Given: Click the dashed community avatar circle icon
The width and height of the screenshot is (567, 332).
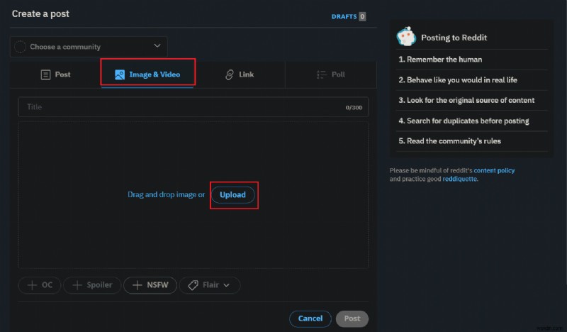Looking at the screenshot, I should 20,47.
